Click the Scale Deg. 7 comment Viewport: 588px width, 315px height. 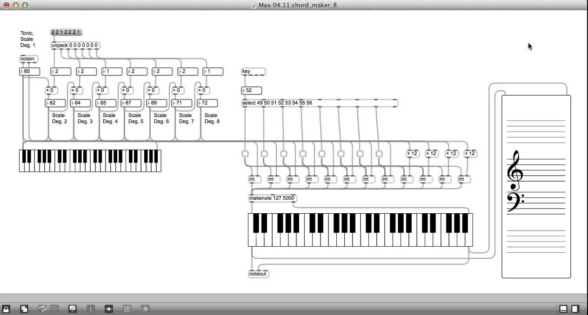(x=187, y=118)
